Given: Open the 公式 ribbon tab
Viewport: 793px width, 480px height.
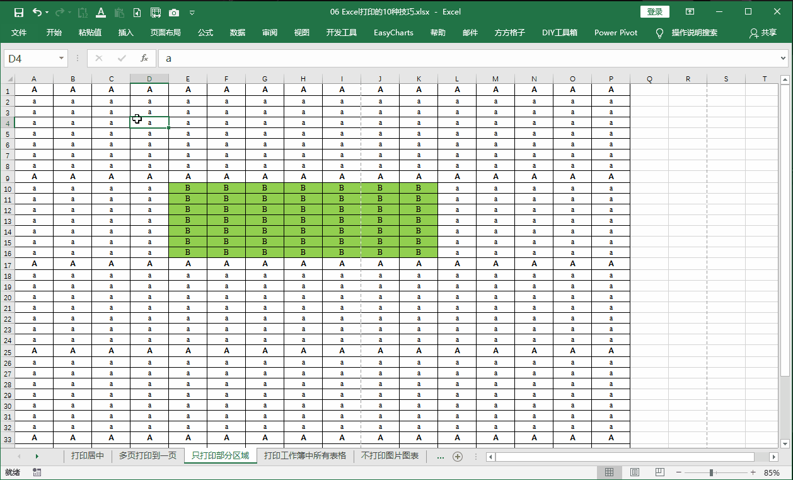Looking at the screenshot, I should click(205, 33).
